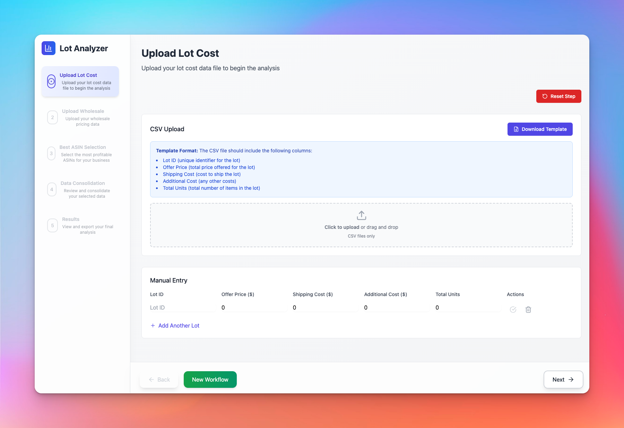Click the 'Offer Price ($)' column header
The image size is (624, 428).
238,294
